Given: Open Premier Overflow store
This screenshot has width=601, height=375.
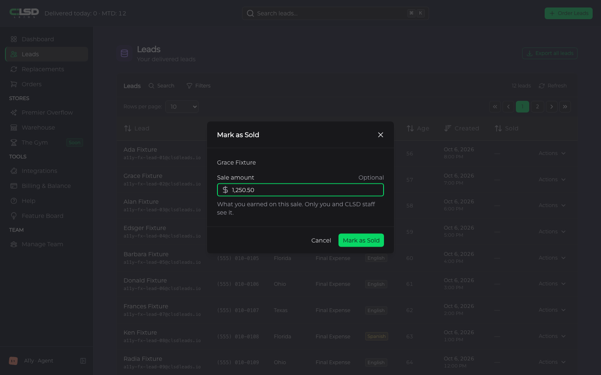Looking at the screenshot, I should point(47,112).
